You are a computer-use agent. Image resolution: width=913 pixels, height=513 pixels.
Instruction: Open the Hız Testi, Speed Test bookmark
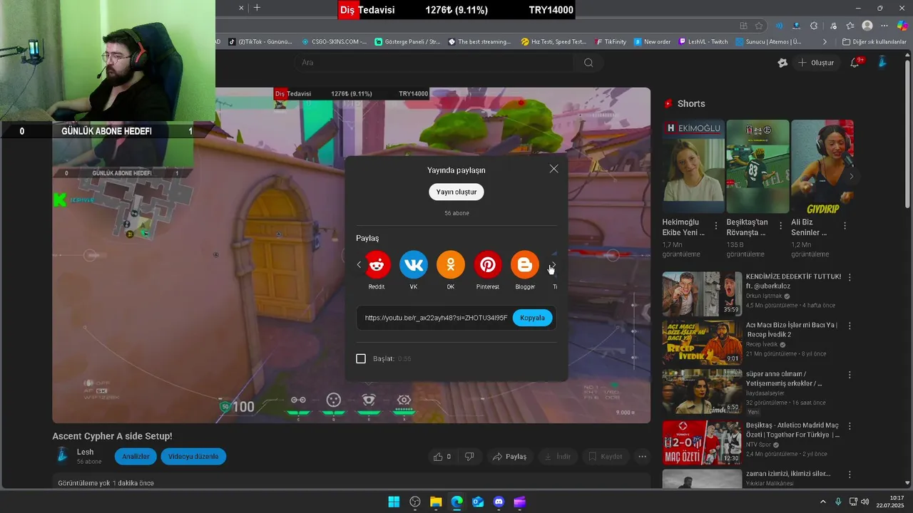[554, 42]
